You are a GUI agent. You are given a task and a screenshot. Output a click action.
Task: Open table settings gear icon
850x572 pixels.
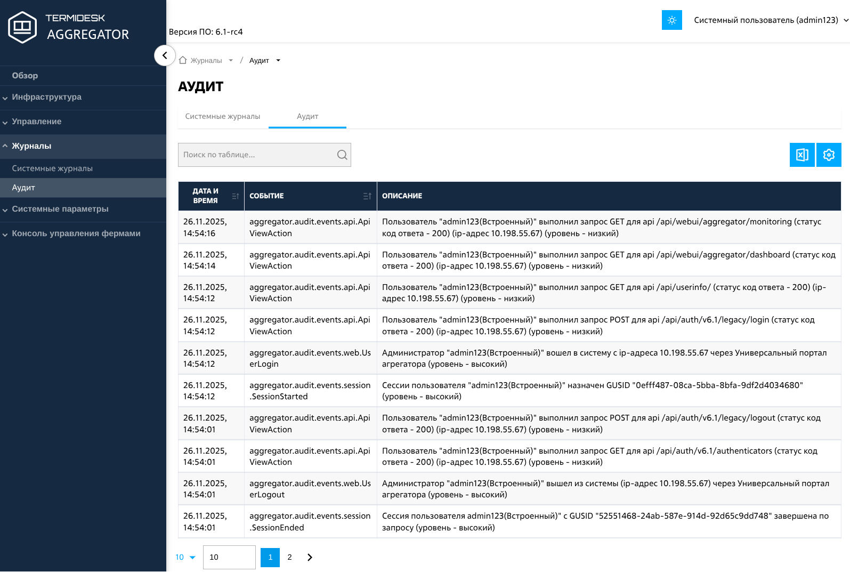pos(829,155)
